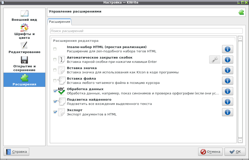
Task: Open the Открытие и сохранение settings page
Action: tap(24, 64)
